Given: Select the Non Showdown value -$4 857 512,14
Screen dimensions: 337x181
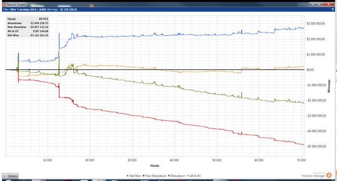Looking at the screenshot, I should (39, 27).
